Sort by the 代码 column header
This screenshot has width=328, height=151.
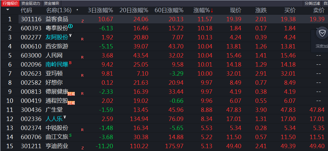tap(26, 10)
